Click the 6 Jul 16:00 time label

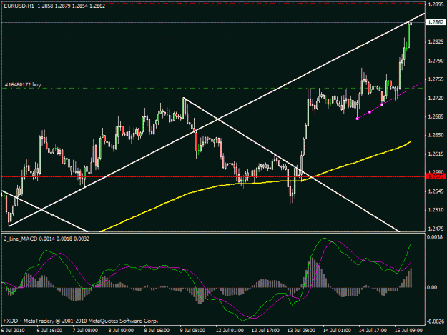(x=49, y=331)
